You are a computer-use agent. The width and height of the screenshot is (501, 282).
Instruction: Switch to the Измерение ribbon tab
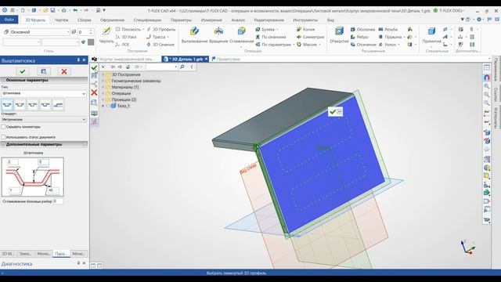click(211, 20)
